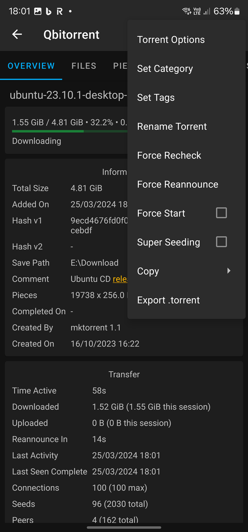The height and width of the screenshot is (532, 248).
Task: Tap the Bing notification icon
Action: (x=49, y=11)
